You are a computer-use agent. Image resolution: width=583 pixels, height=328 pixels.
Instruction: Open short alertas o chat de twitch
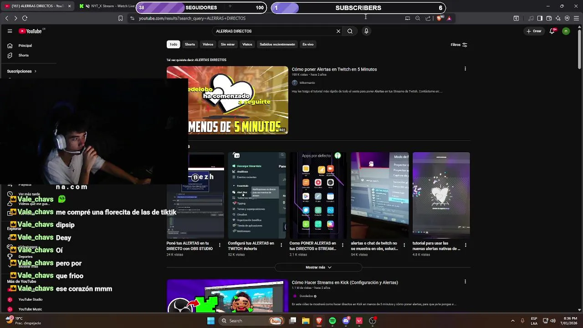click(379, 195)
